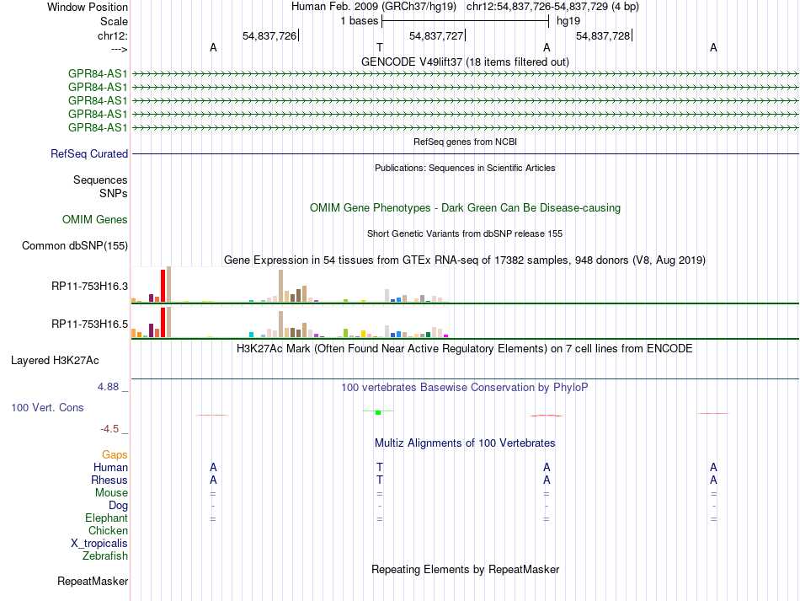Click the hg19 label beside scale bar
800x601 pixels.
568,21
